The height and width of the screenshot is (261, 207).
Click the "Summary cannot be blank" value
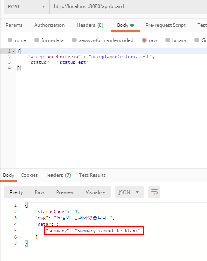click(108, 231)
